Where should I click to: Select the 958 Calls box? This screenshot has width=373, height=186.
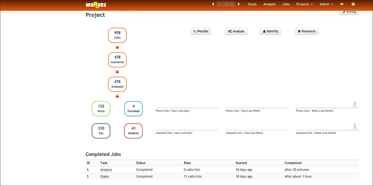point(117,35)
